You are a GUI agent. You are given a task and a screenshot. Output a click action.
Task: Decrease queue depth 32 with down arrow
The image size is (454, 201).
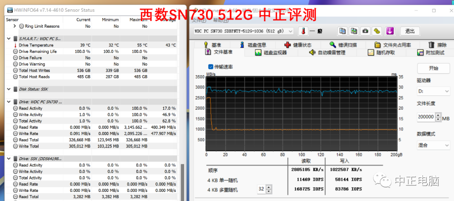click(x=269, y=191)
